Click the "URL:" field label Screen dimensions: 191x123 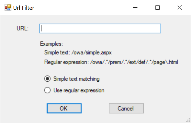23,28
